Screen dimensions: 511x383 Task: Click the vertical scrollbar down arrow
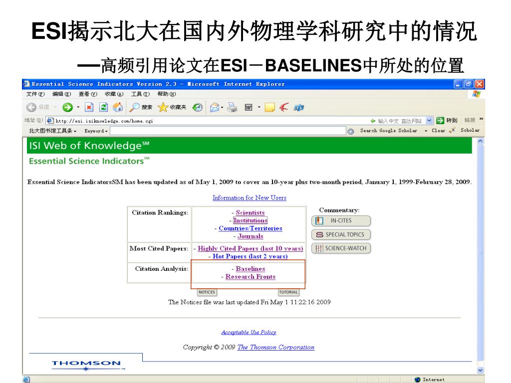(480, 371)
